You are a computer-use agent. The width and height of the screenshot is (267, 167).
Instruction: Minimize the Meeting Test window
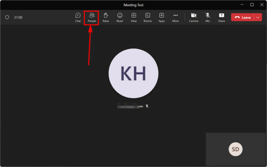[242, 5]
